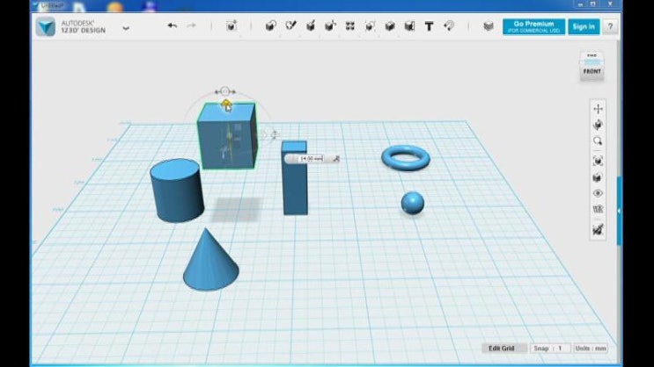Screen dimensions: 654x367
Task: Expand the right side panel arrow
Action: coord(619,211)
